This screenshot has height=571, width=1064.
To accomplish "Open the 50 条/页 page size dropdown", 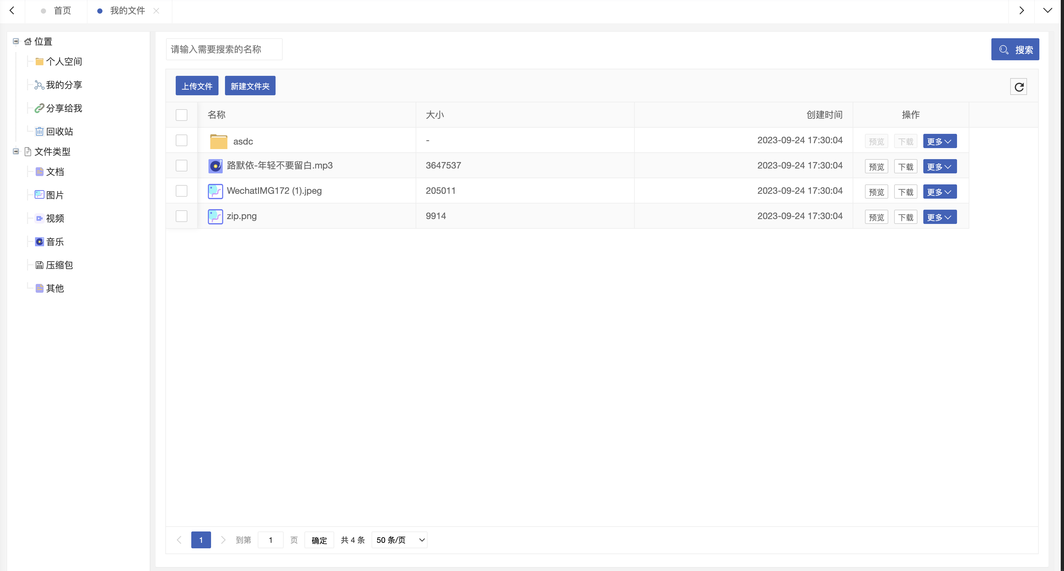I will tap(399, 540).
